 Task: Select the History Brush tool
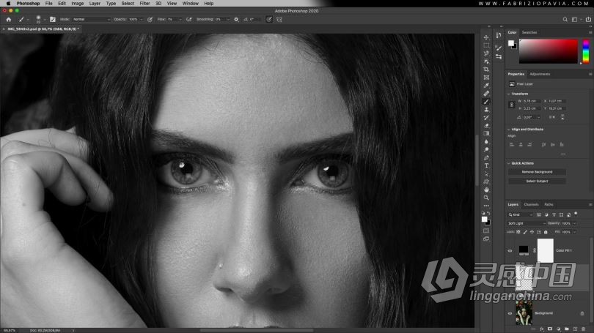pos(486,118)
